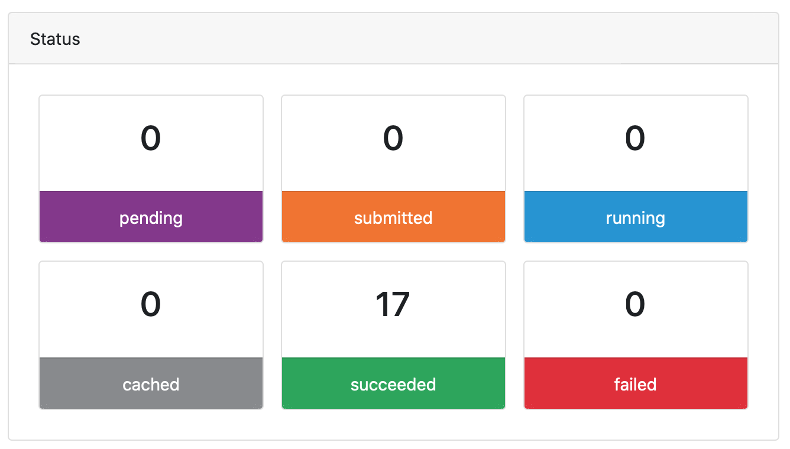Select the purple pending status label
This screenshot has height=449, width=790.
[x=151, y=217]
